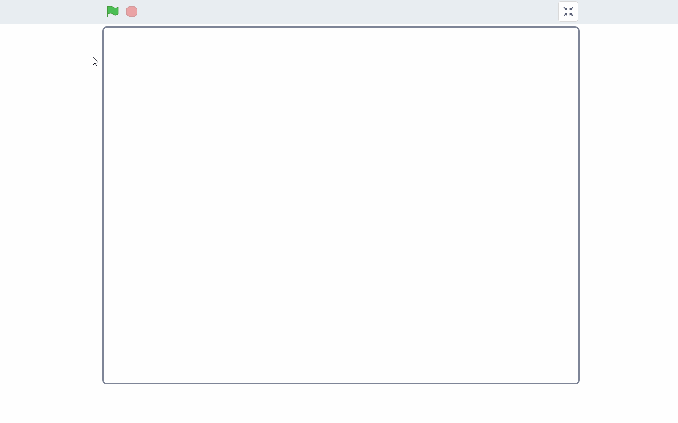
Task: Run the project using the green flag
Action: (113, 12)
